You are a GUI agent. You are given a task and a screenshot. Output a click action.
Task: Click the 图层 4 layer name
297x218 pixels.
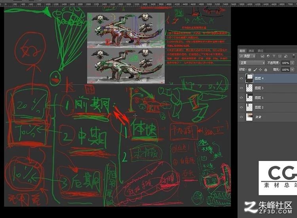pos(259,78)
